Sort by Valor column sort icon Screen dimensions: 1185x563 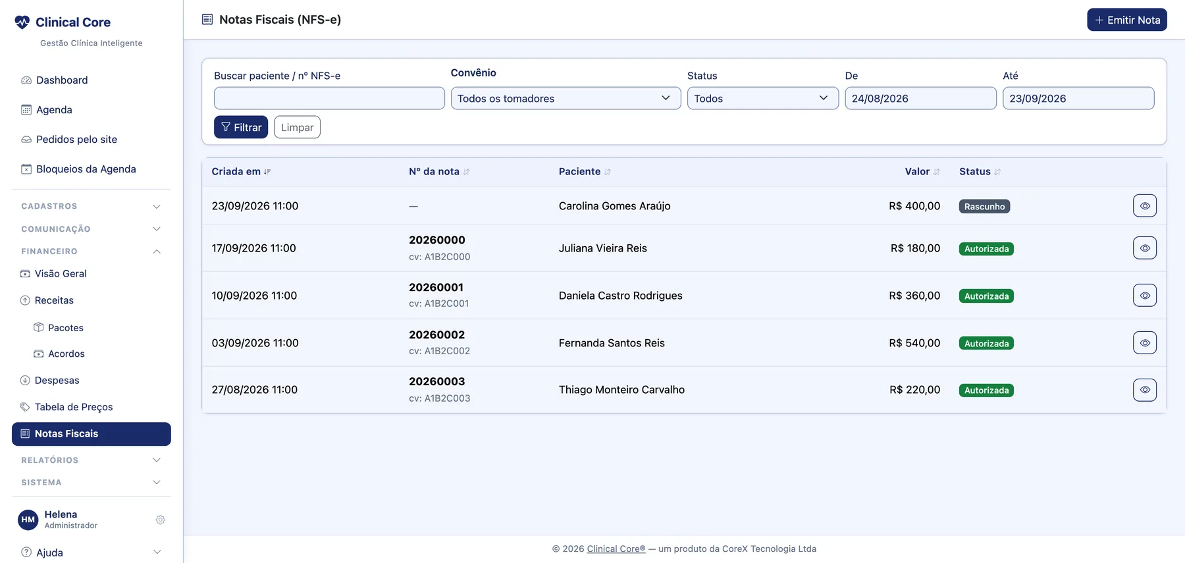coord(937,172)
